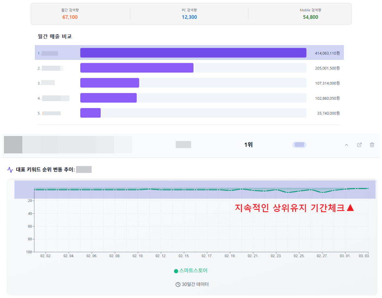Select the 스마트스토어 legend label
Image resolution: width=382 pixels, height=298 pixels.
click(193, 270)
